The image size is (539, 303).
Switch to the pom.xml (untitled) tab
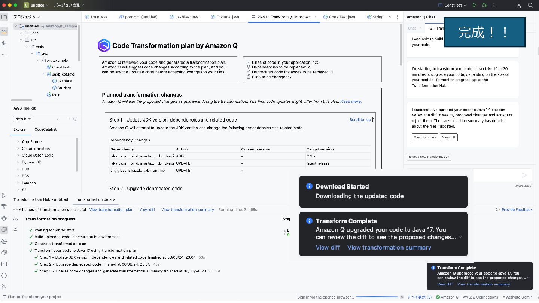tap(138, 17)
